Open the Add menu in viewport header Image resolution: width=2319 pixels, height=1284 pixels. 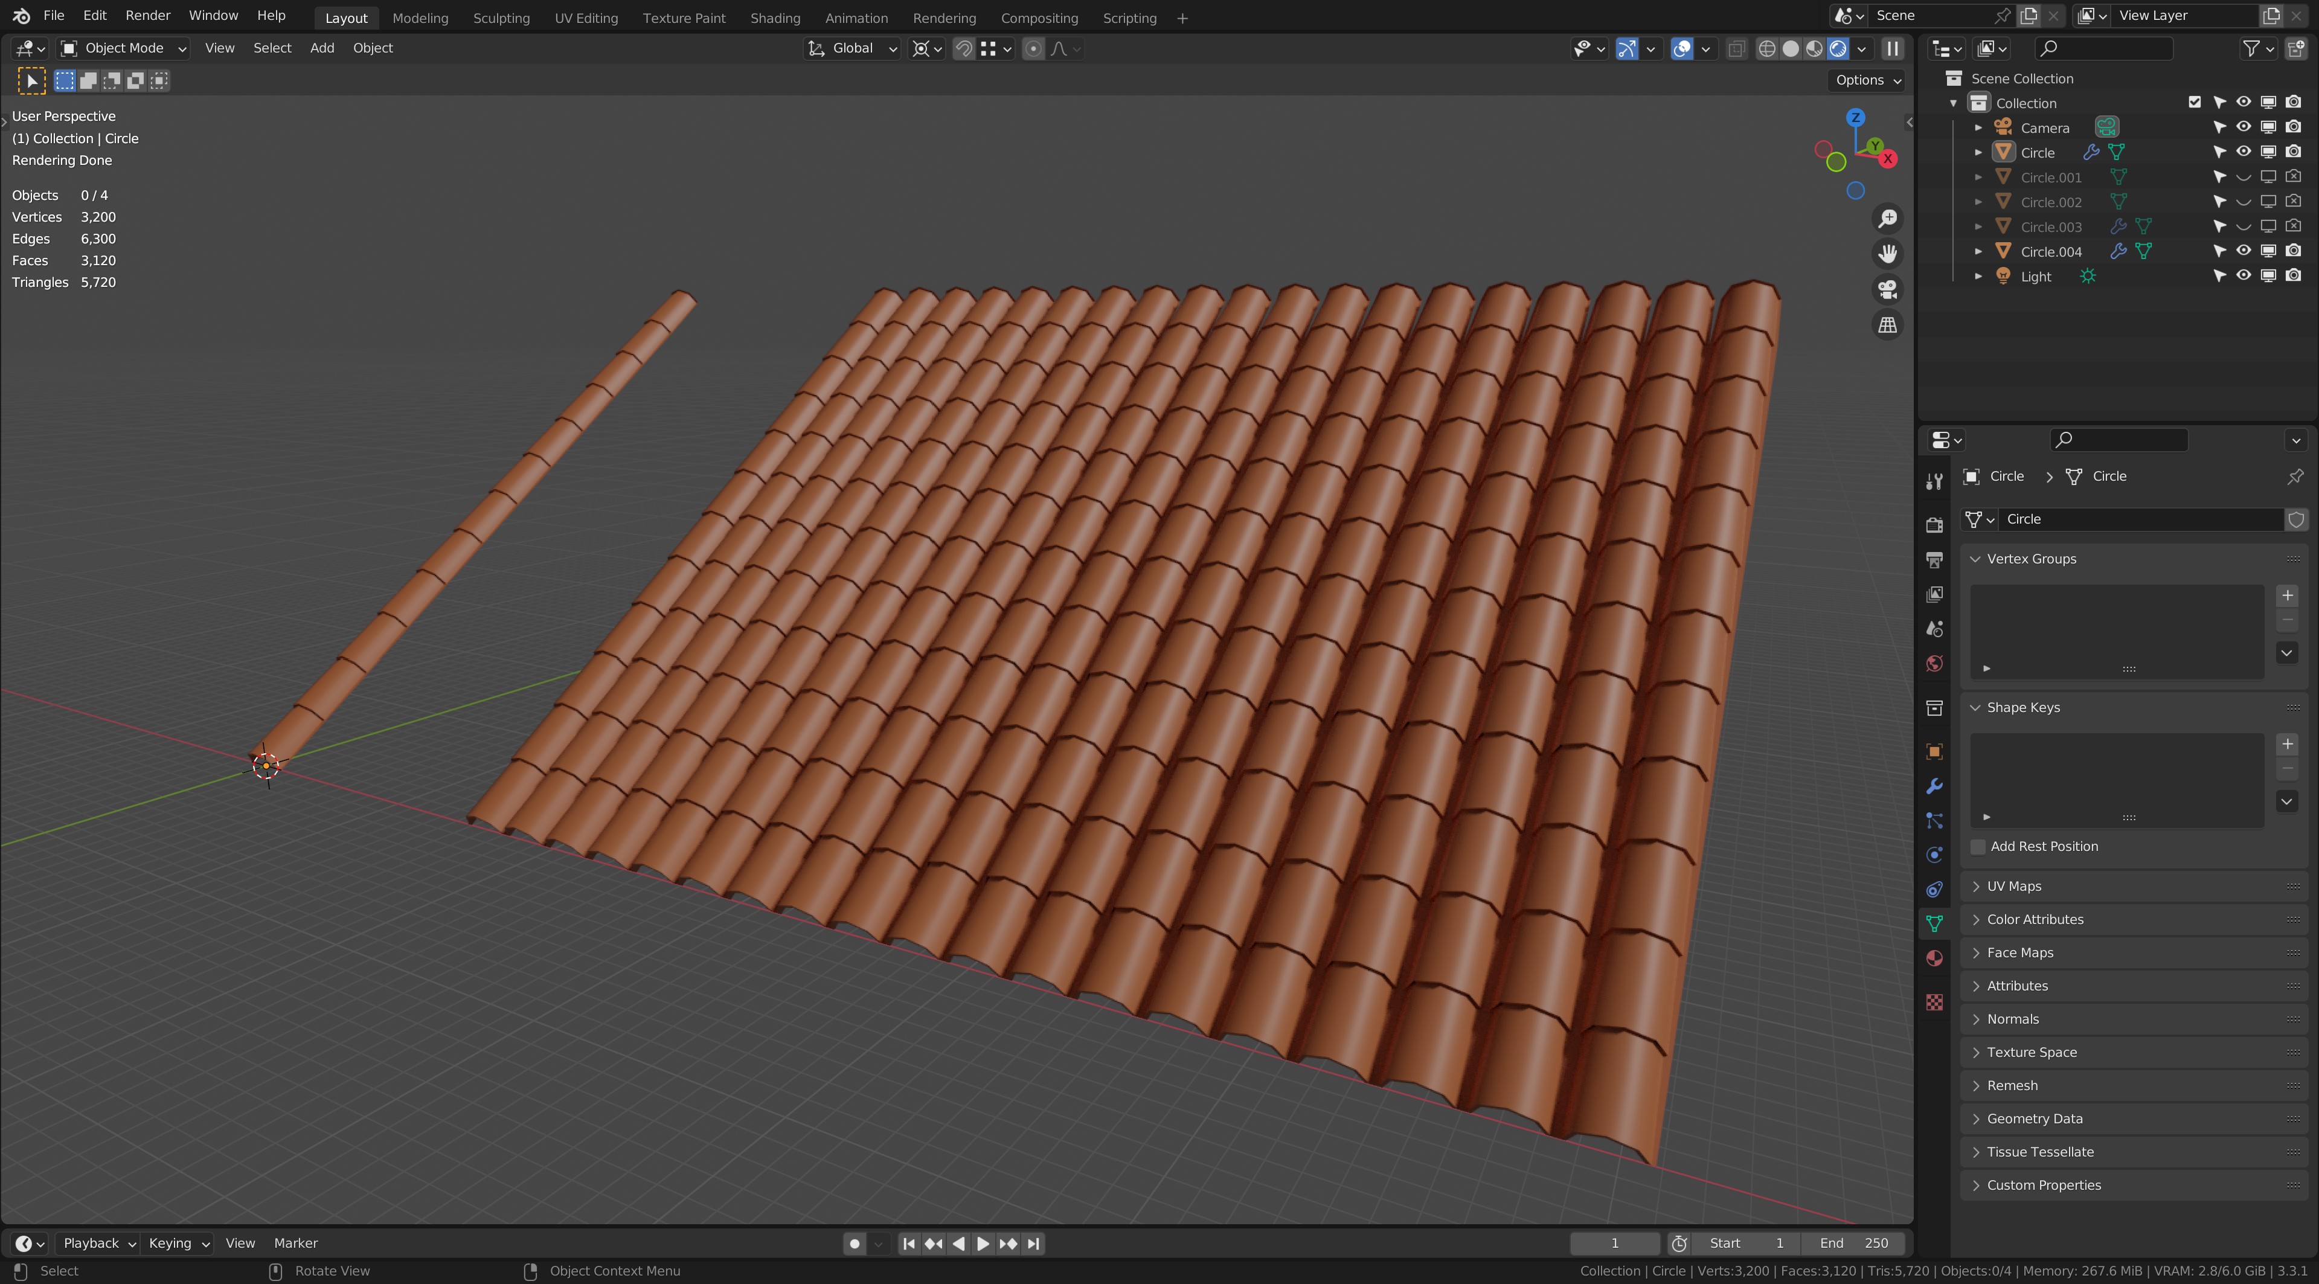[321, 49]
